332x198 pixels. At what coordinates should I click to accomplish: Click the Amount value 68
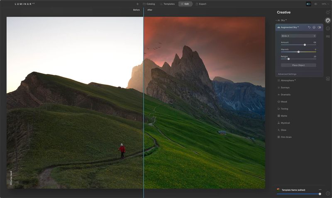315,43
